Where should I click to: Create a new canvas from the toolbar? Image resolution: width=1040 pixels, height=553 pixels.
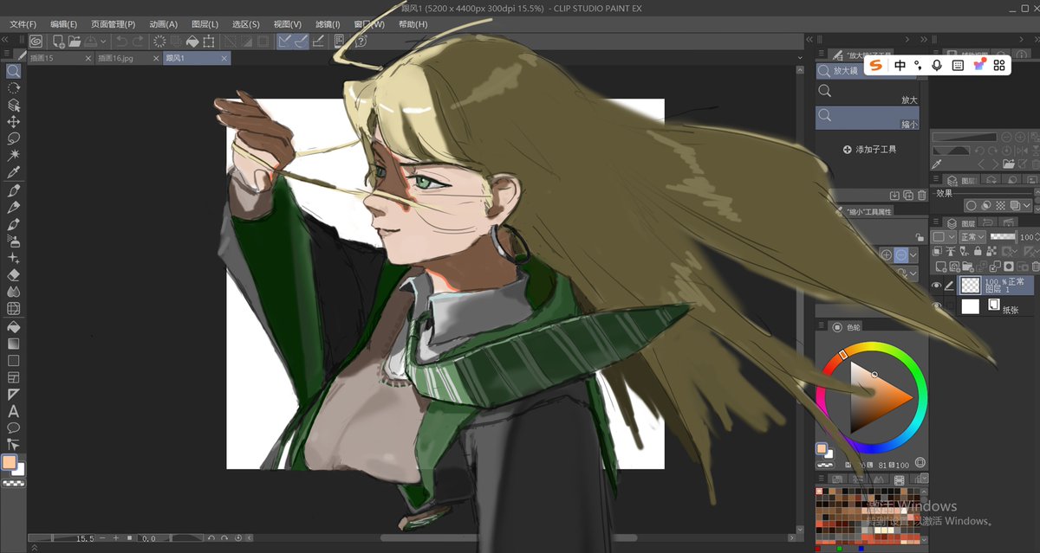click(x=58, y=41)
